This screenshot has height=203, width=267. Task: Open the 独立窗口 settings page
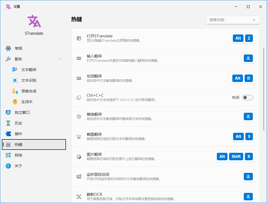pos(22,112)
